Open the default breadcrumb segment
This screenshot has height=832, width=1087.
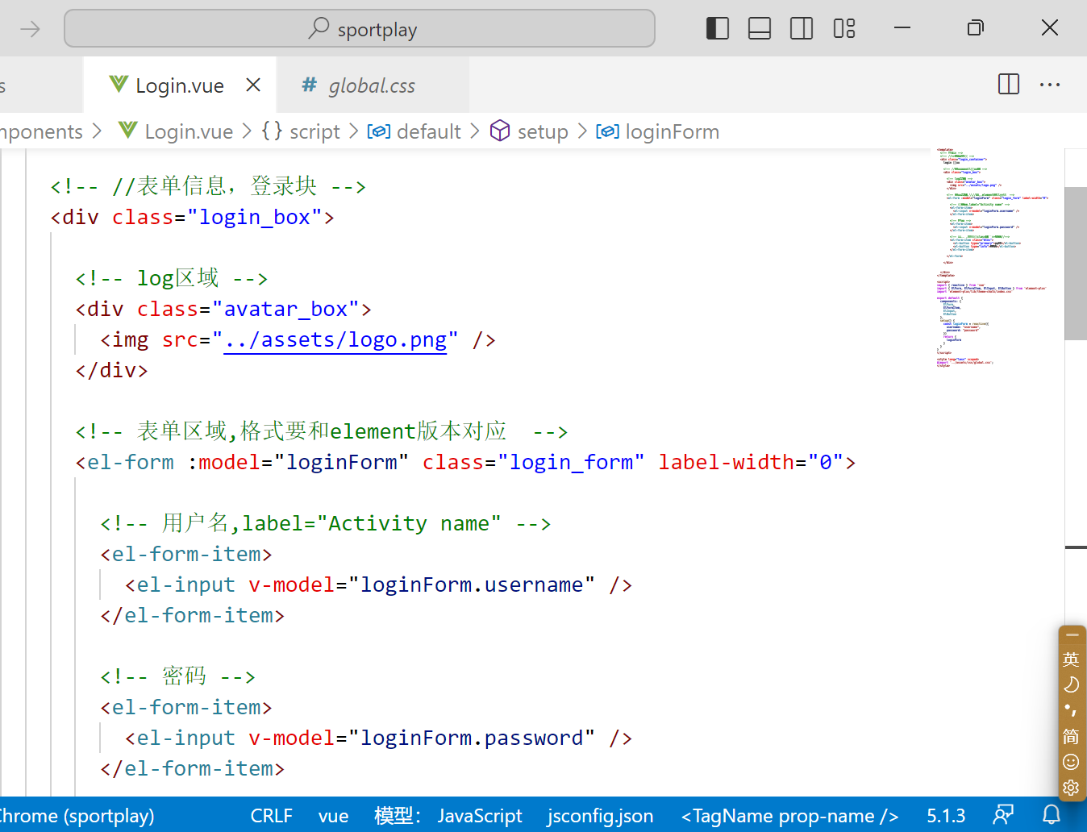pos(429,131)
